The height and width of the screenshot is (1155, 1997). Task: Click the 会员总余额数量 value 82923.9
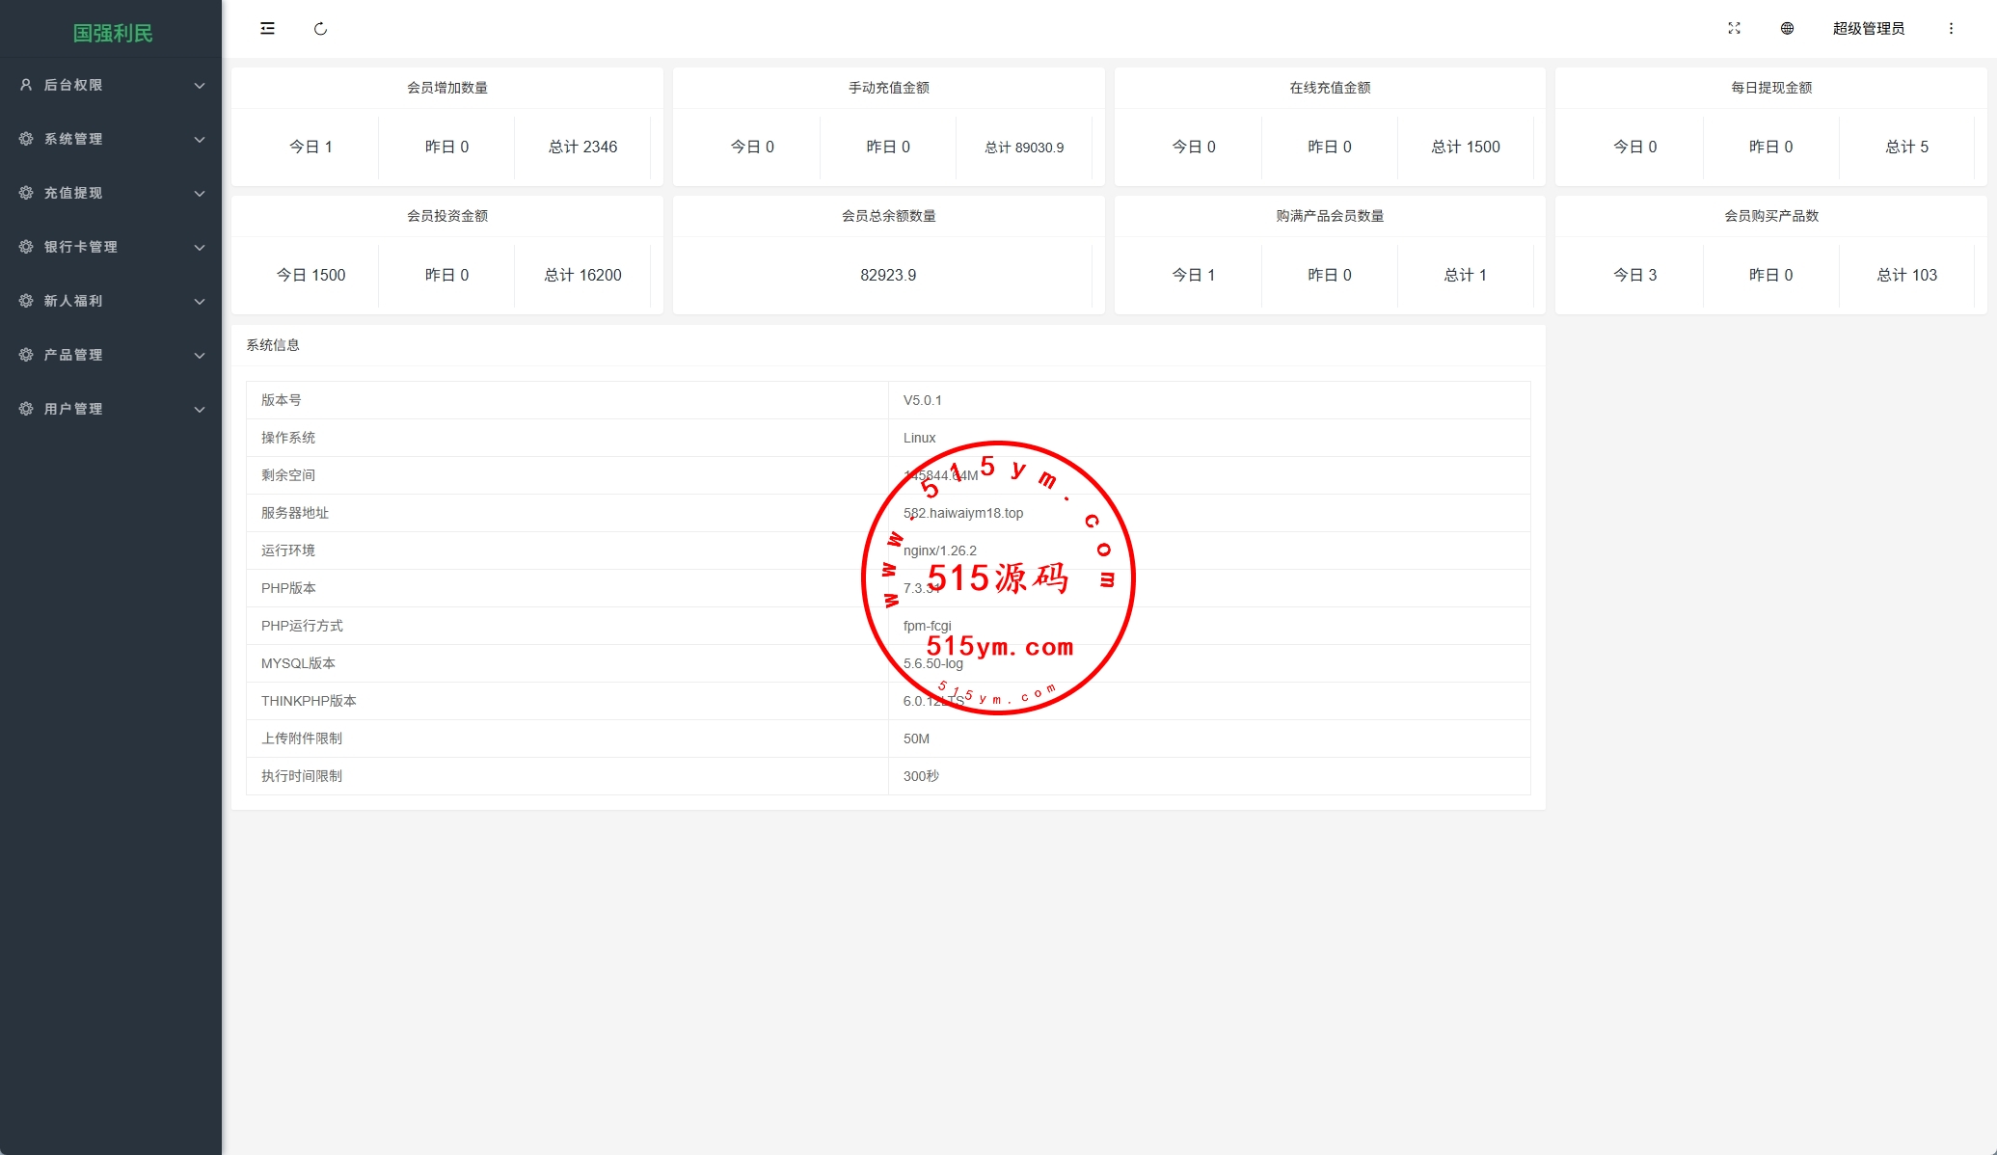tap(888, 275)
